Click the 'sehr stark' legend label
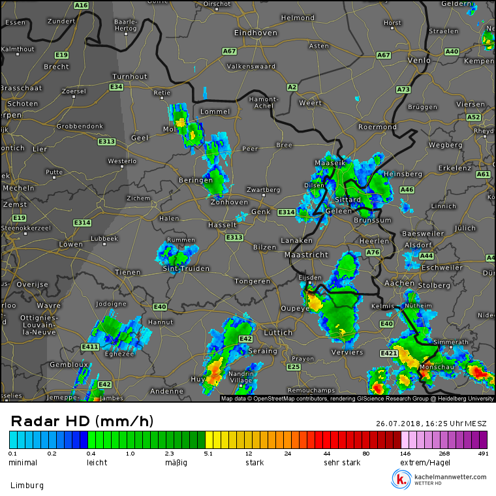 pyautogui.click(x=342, y=463)
